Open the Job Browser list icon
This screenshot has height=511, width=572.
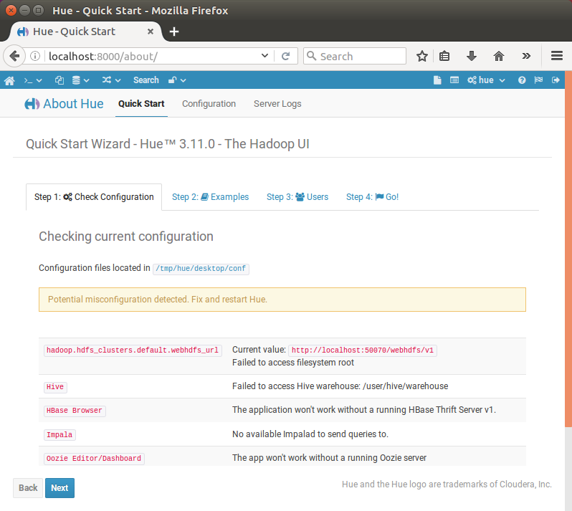tap(454, 80)
